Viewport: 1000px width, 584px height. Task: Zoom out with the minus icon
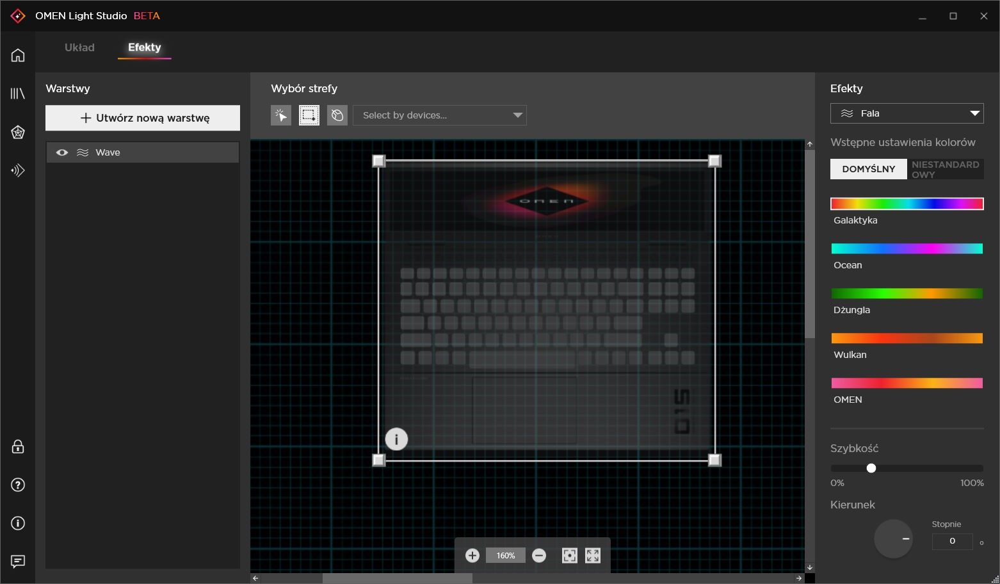coord(539,556)
